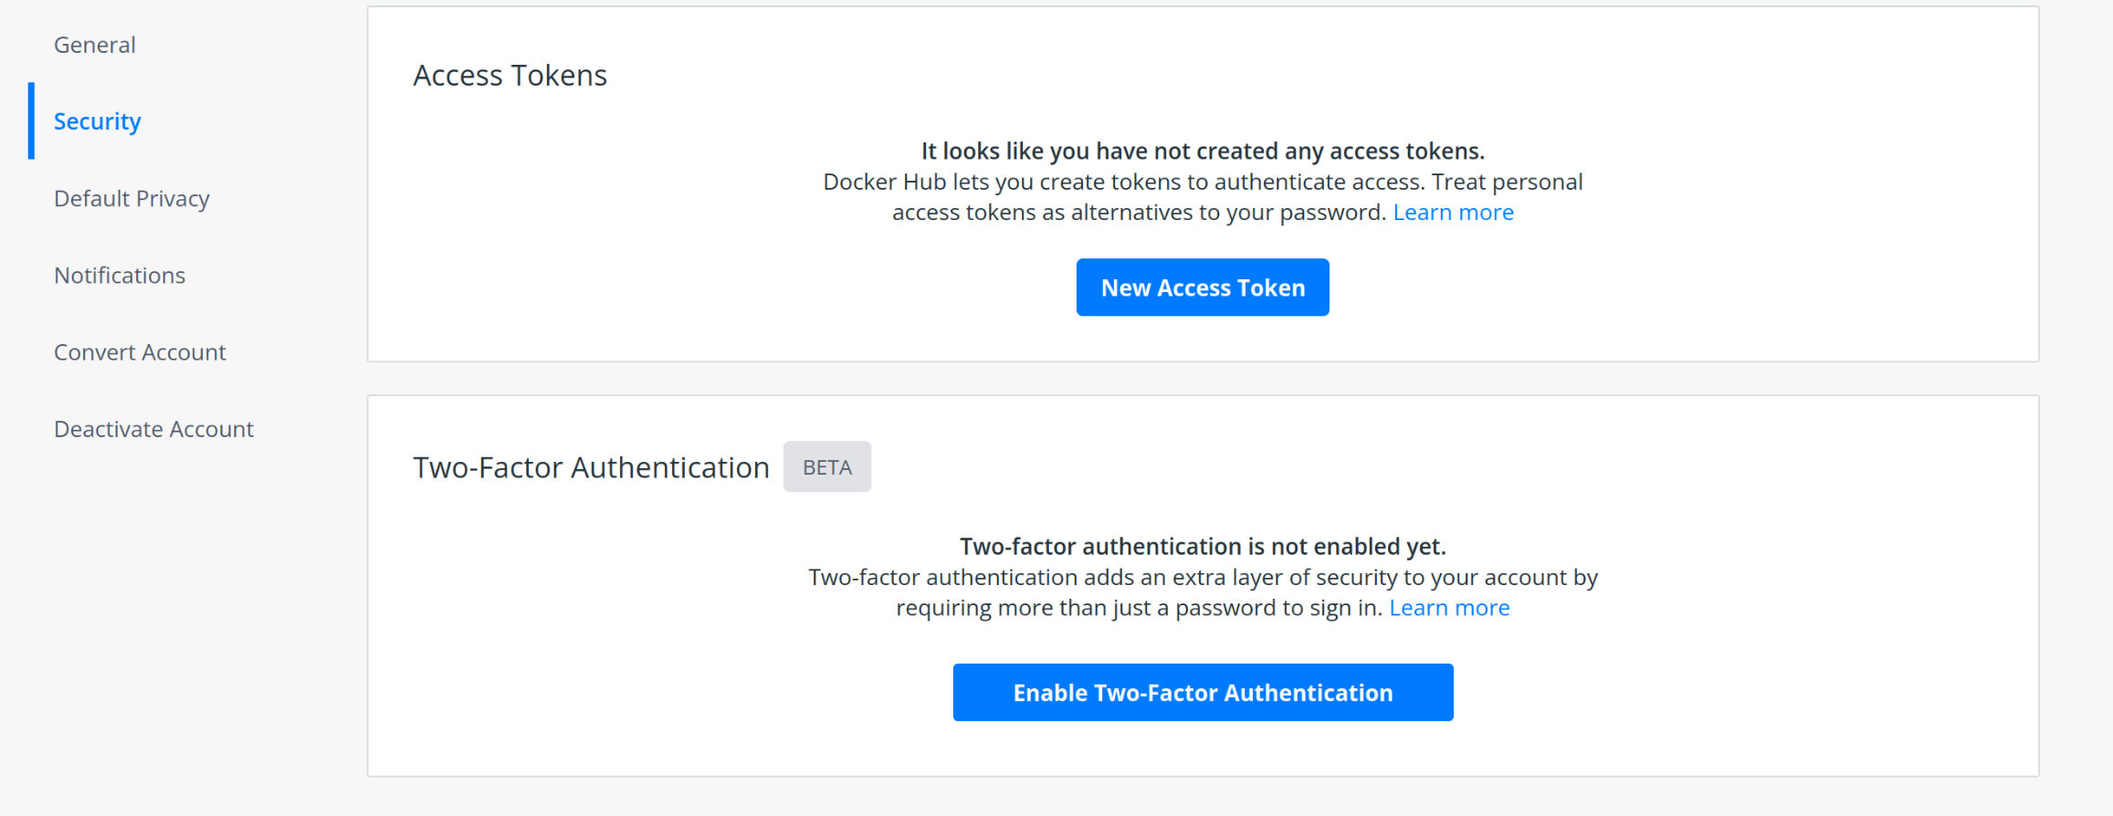Click the Access Tokens section heading
Viewport: 2113px width, 816px height.
coord(509,75)
